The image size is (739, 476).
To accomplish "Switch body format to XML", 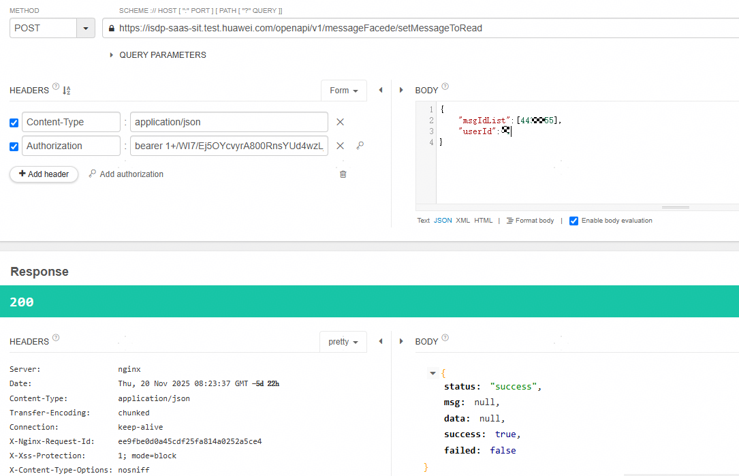I will (463, 221).
